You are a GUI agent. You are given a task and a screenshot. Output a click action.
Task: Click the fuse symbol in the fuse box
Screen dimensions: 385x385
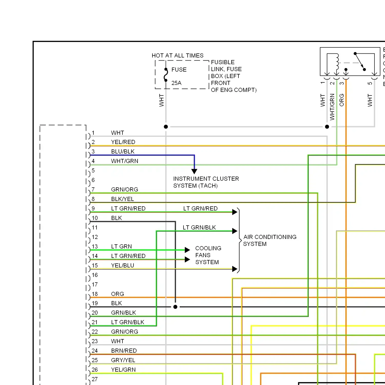[166, 75]
